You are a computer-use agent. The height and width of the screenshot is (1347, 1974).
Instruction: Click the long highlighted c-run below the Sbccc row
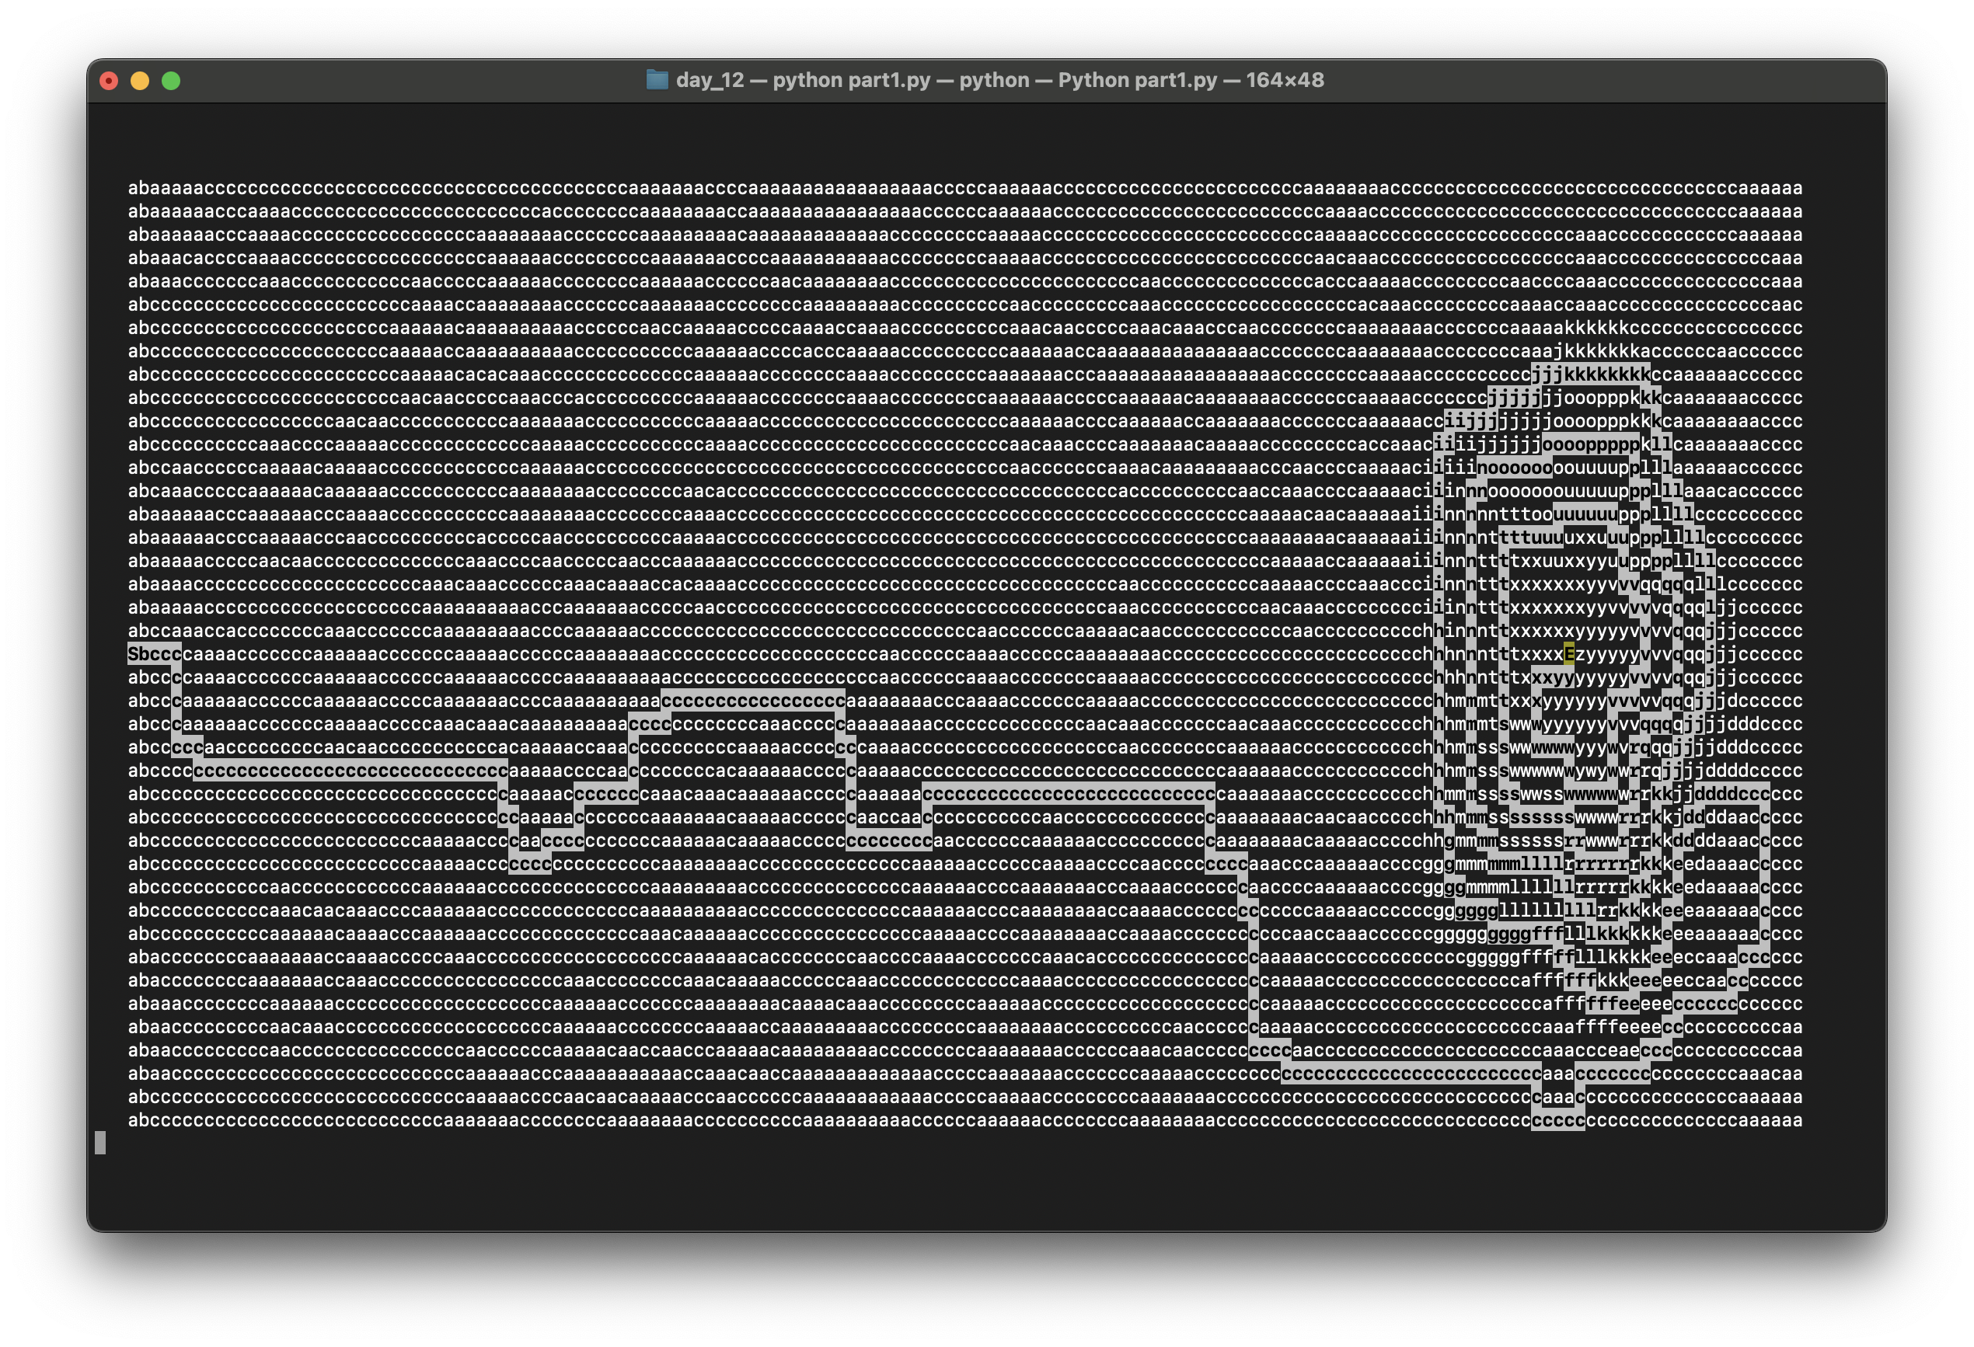pyautogui.click(x=350, y=771)
